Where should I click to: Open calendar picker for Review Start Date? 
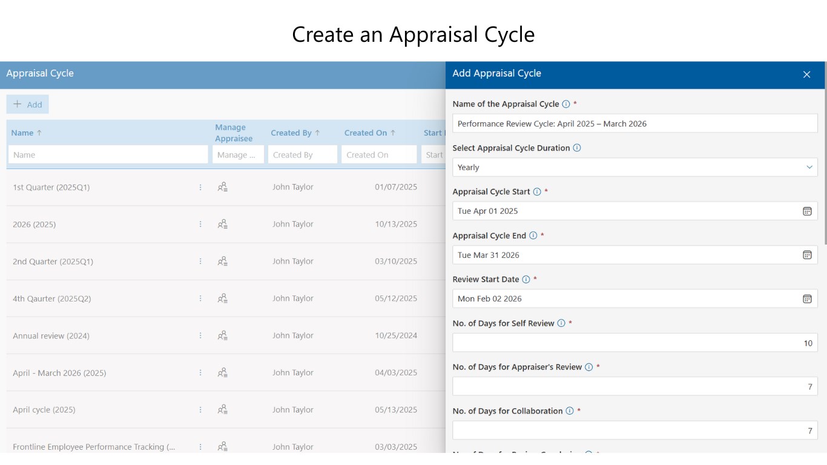[x=806, y=298]
